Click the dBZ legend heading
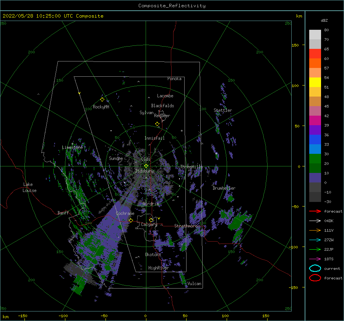Viewport: 344px width, 321px height. click(324, 20)
